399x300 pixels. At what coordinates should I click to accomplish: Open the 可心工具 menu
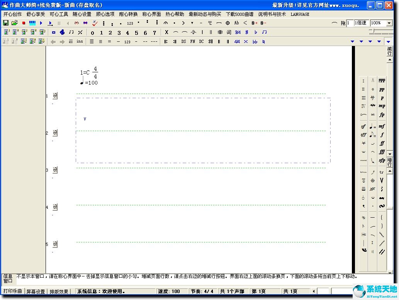point(59,14)
